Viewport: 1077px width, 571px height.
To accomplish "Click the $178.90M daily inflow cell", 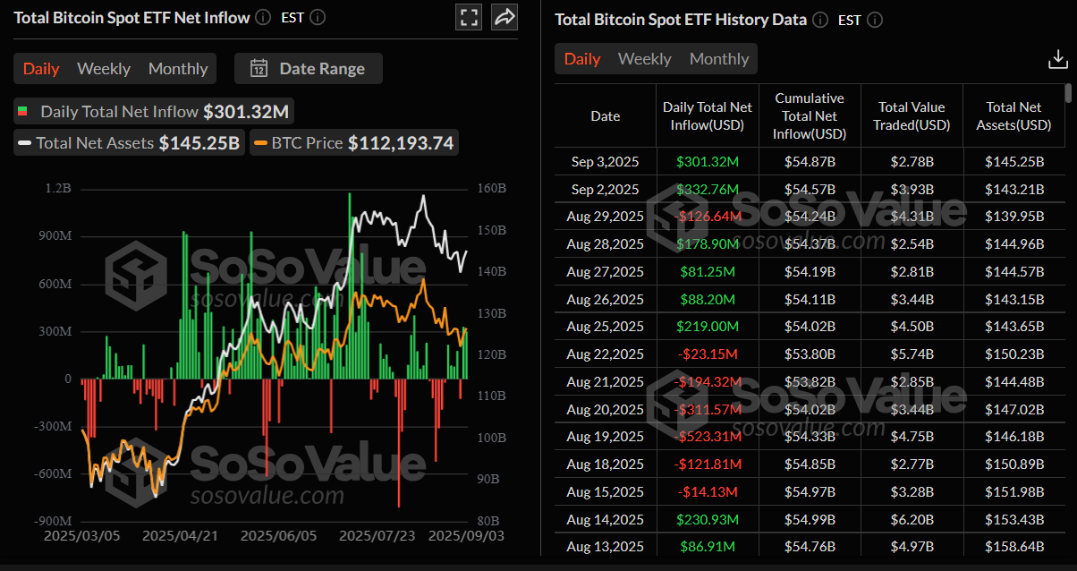I will tap(708, 244).
